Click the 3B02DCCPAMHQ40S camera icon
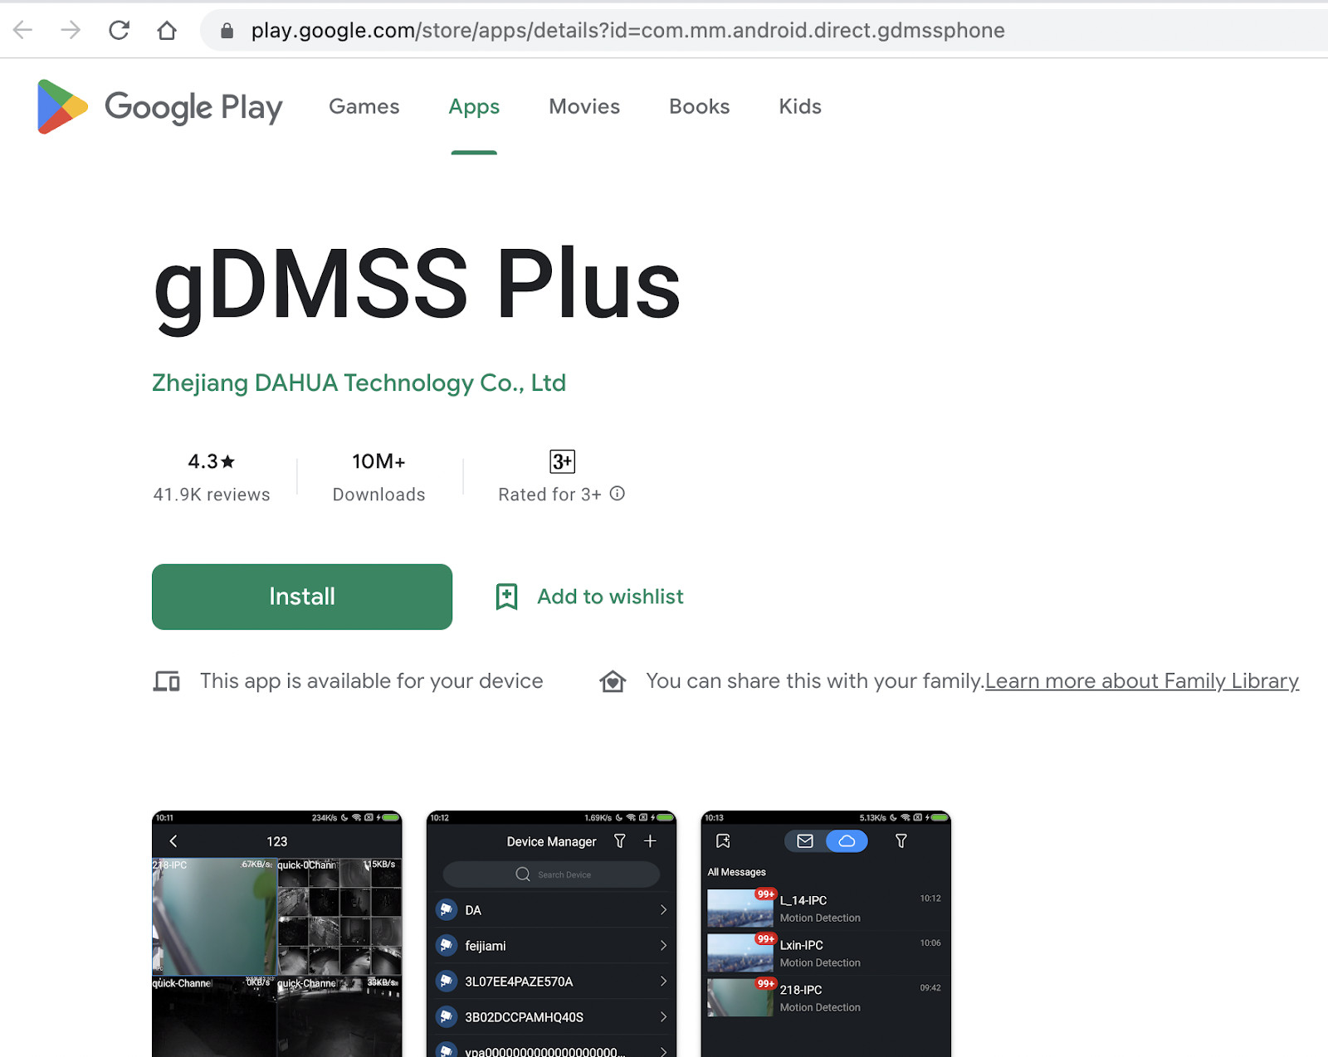Viewport: 1328px width, 1057px height. pos(447,1017)
